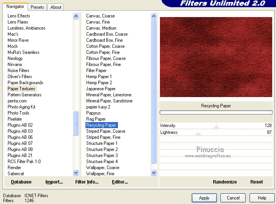Choose the Canvas, Coarse filter
276x204 pixels.
click(x=100, y=16)
